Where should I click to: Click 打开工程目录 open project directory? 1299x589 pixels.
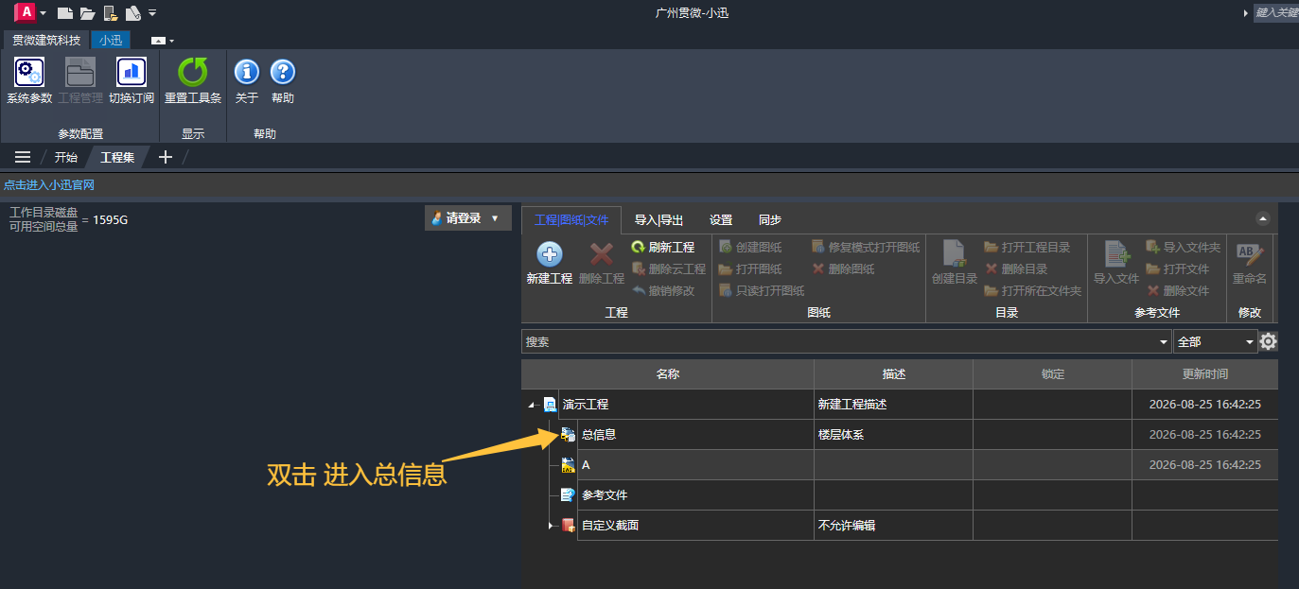click(x=1027, y=247)
